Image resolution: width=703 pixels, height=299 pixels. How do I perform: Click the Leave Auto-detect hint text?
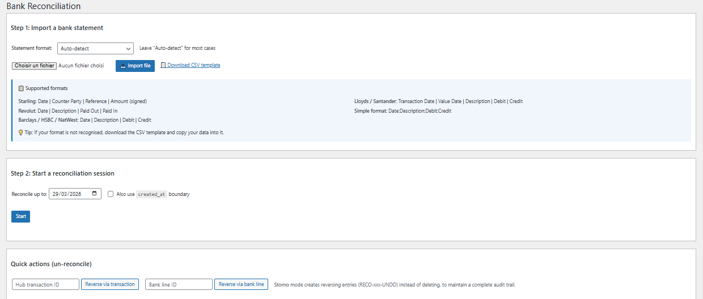(177, 49)
